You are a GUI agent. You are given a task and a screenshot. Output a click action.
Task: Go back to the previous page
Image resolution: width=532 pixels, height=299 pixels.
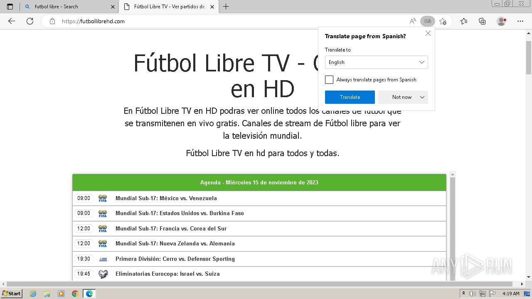[12, 21]
